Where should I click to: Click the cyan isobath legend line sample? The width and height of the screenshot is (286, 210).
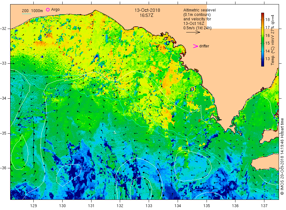26,14
